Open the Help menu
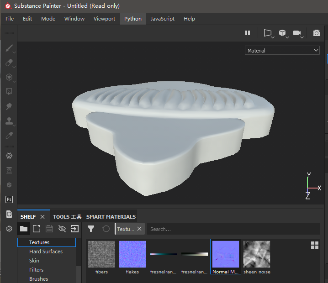Screen dimensions: 328x283 (x=189, y=19)
